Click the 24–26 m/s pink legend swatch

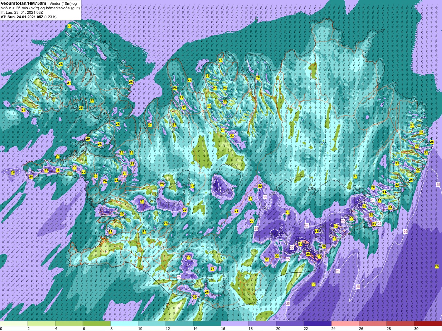(345, 324)
